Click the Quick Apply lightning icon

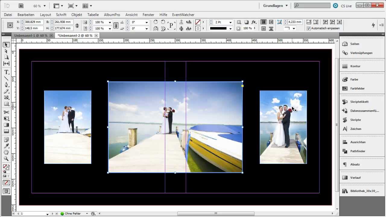[x=374, y=25]
